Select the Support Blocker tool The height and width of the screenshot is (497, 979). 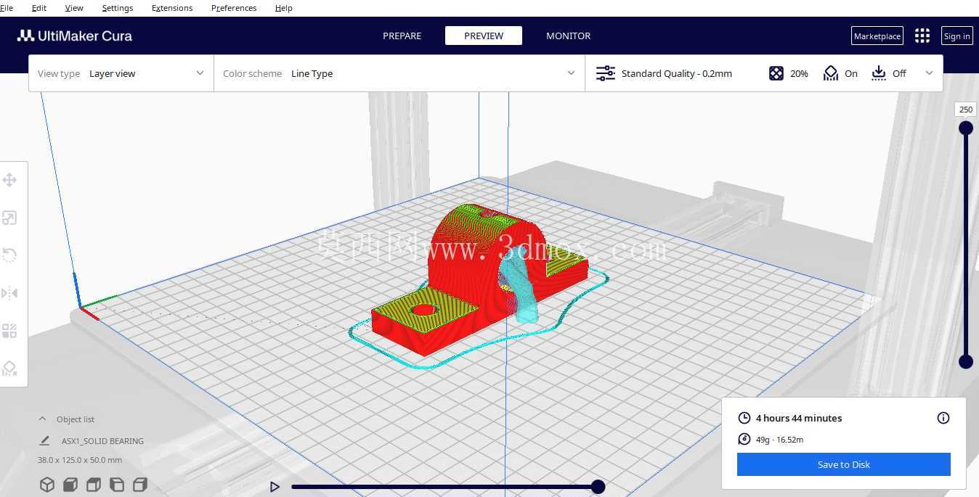click(9, 369)
